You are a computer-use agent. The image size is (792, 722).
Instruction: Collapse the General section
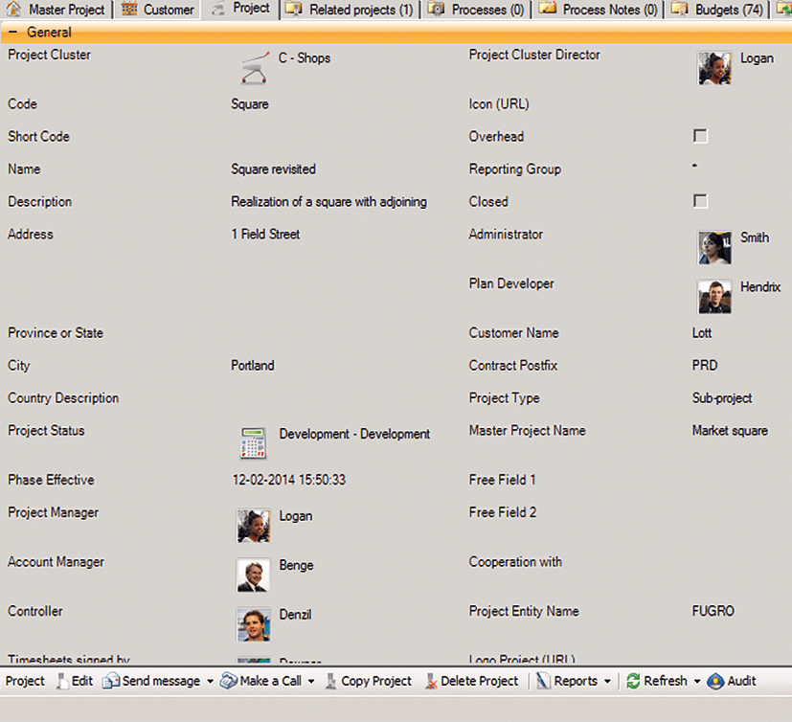pos(13,33)
